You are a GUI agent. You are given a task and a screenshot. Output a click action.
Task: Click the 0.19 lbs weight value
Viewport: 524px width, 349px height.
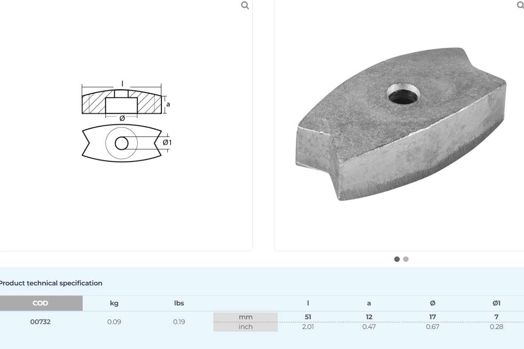(179, 322)
